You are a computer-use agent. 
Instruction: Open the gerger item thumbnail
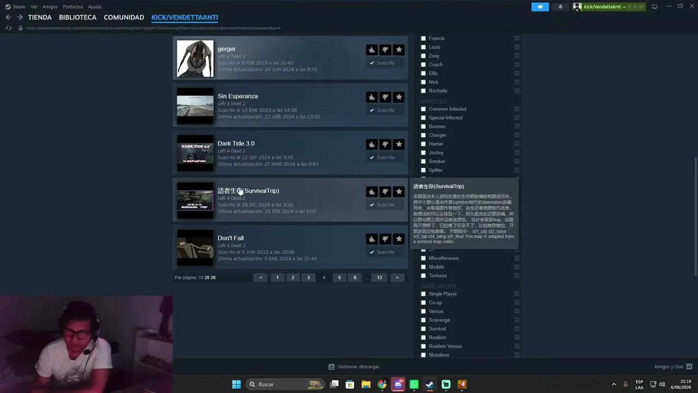tap(195, 59)
